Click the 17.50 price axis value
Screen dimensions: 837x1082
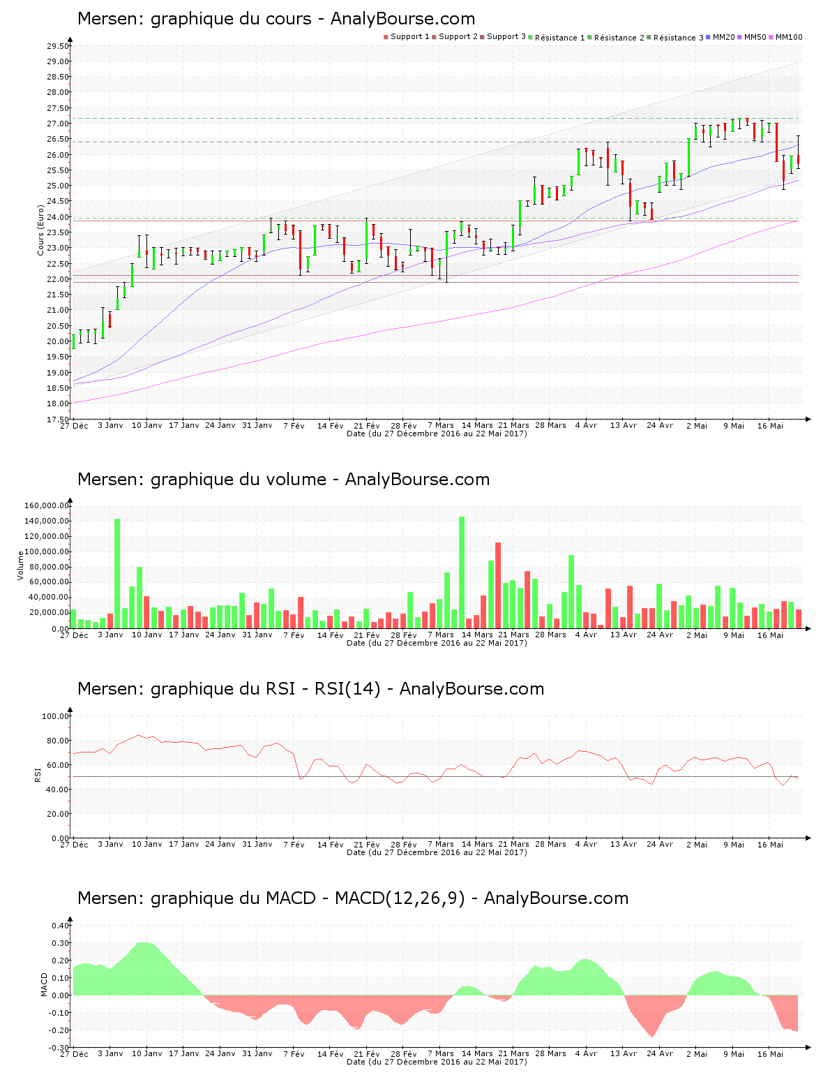pyautogui.click(x=58, y=420)
